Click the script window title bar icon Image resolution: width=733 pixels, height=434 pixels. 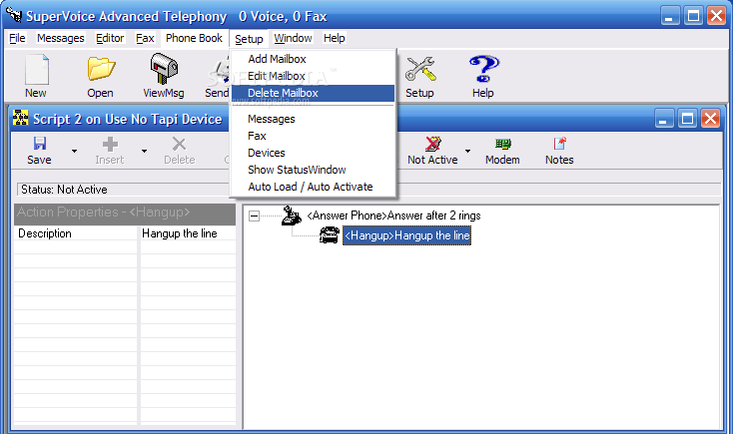[x=20, y=118]
